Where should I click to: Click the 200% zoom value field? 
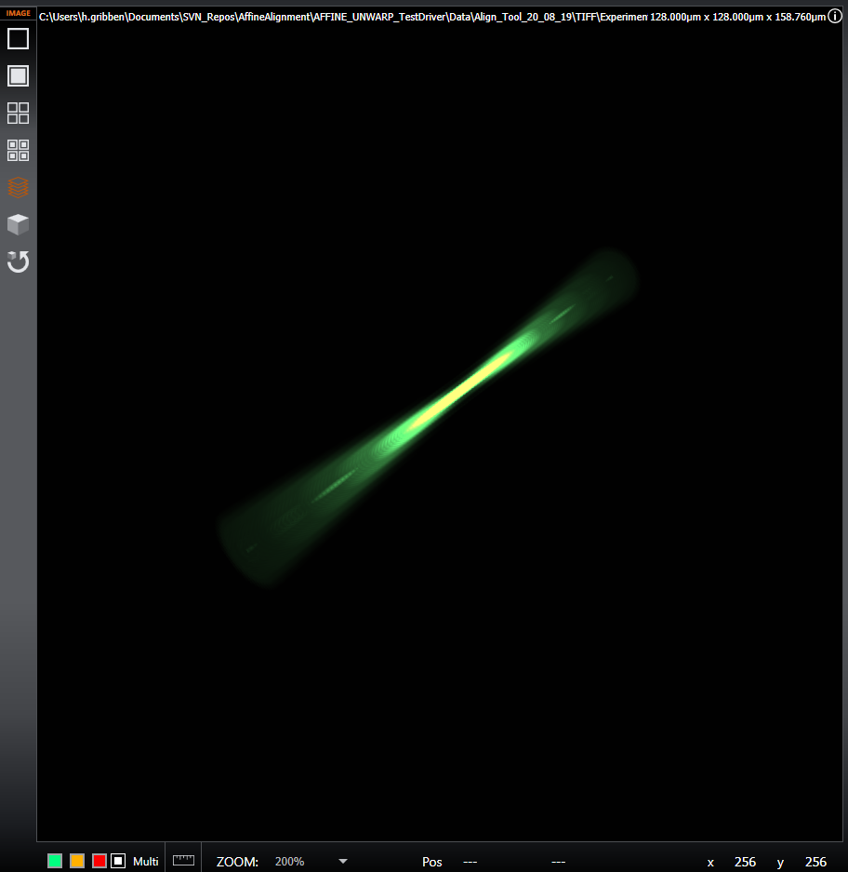point(290,862)
